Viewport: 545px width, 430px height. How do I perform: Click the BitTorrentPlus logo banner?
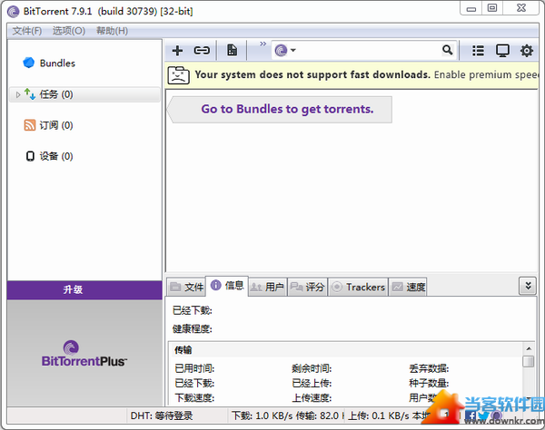(84, 354)
